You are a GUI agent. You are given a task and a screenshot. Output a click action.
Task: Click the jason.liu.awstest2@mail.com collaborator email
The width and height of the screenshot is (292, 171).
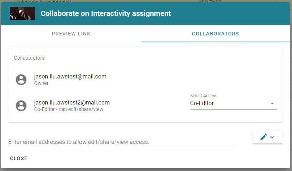pos(72,102)
